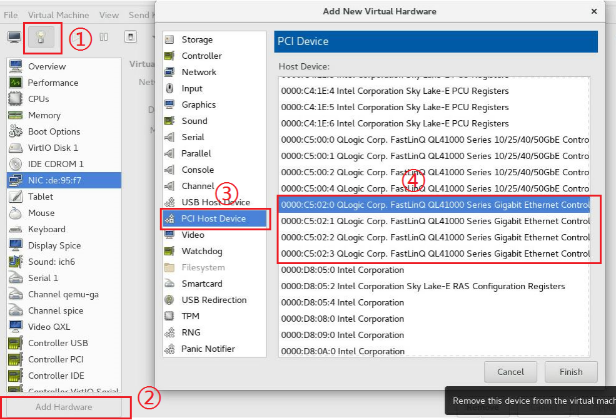616x420 pixels.
Task: Open the View menu
Action: (x=109, y=15)
